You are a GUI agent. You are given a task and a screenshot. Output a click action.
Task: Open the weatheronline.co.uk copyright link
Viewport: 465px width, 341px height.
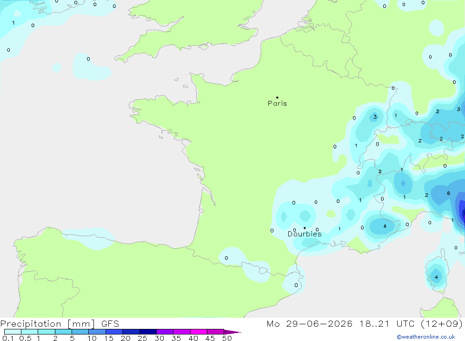426,337
